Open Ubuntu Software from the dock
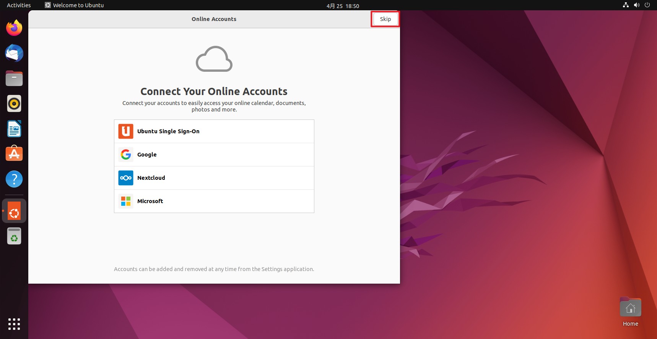This screenshot has height=339, width=657. [14, 154]
